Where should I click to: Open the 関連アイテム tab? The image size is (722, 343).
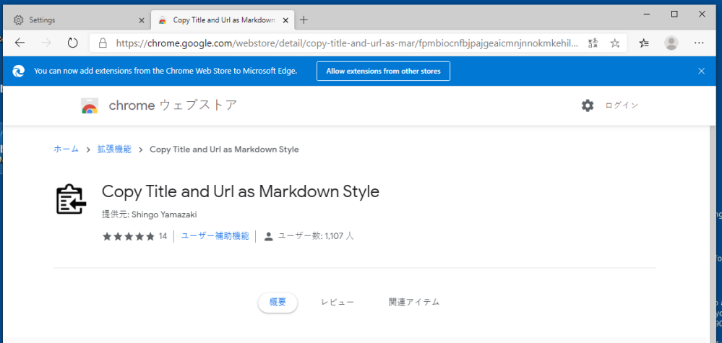coord(414,302)
